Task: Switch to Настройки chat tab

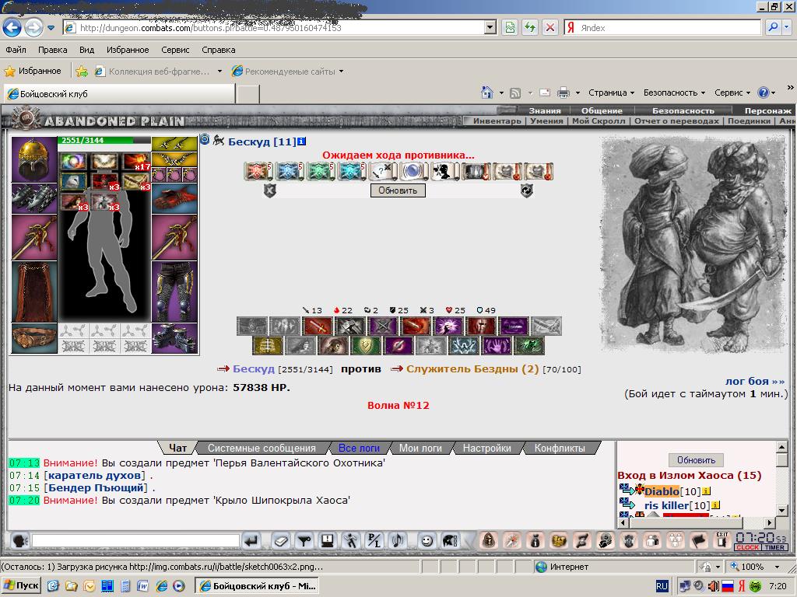Action: [487, 448]
